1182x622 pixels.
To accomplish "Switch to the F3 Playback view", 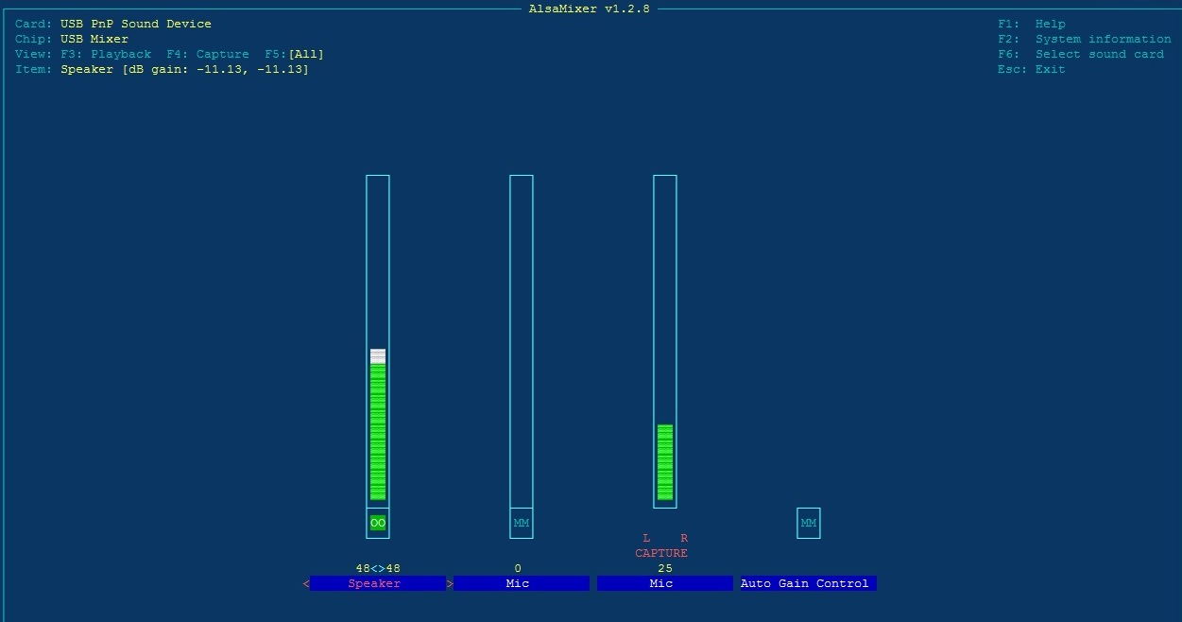I will tap(106, 54).
